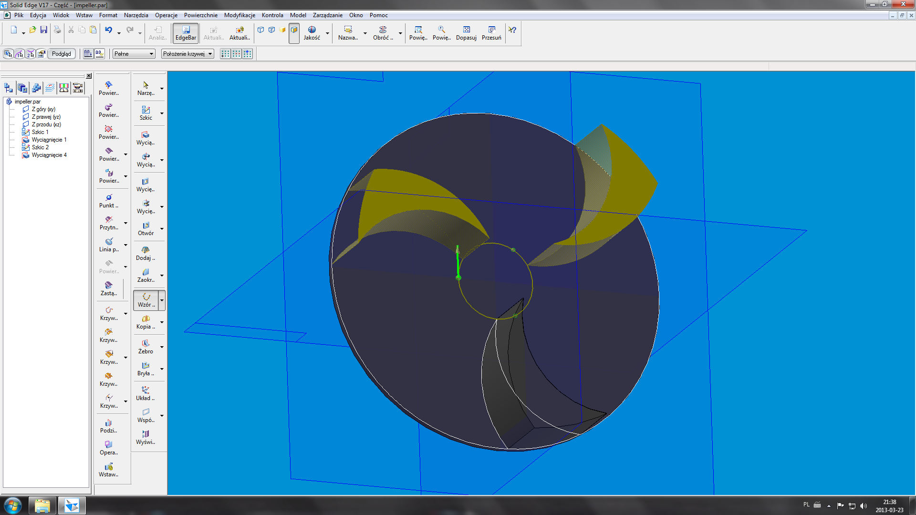Click the Dodaj.. draft tool
This screenshot has height=515, width=916.
click(x=146, y=254)
